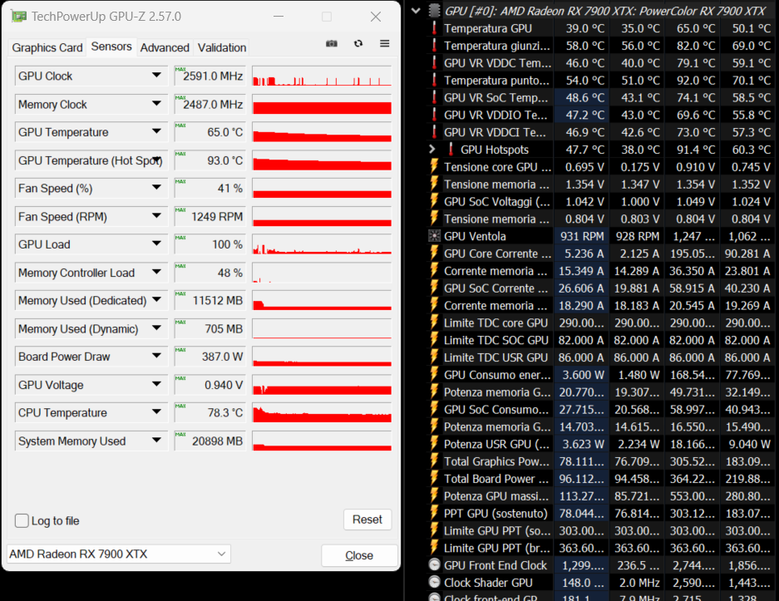Click thermometer icon beside GPU VR VDDIO Te...

434,115
